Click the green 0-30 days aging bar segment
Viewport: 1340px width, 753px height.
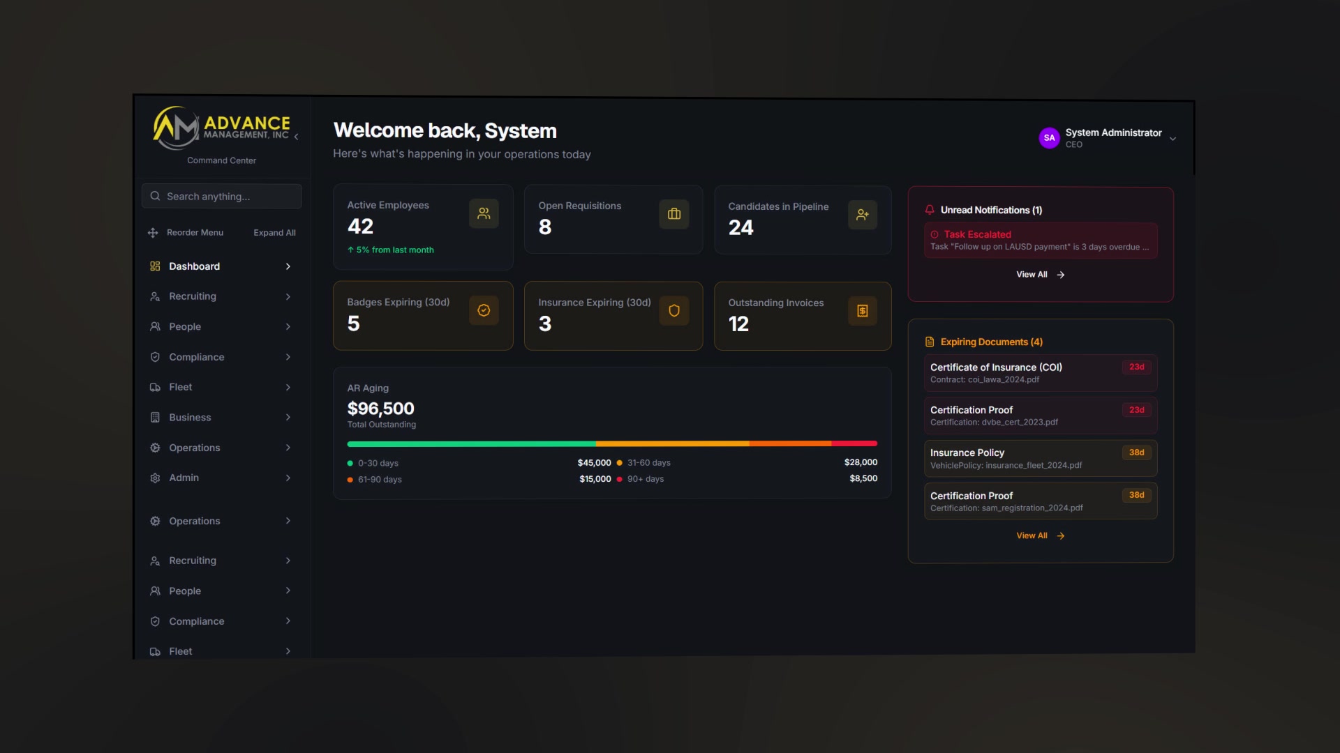tap(472, 443)
